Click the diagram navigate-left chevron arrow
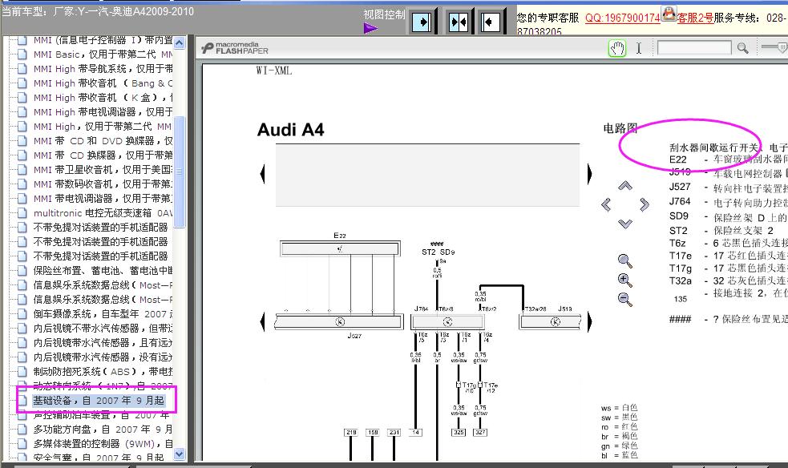The image size is (788, 468). click(606, 204)
